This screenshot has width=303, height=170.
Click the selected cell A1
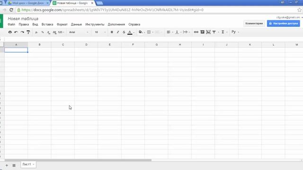point(16,50)
